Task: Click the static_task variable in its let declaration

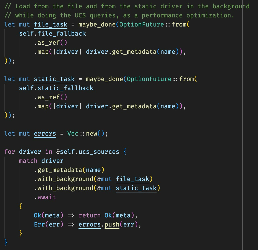Action: tap(54, 79)
